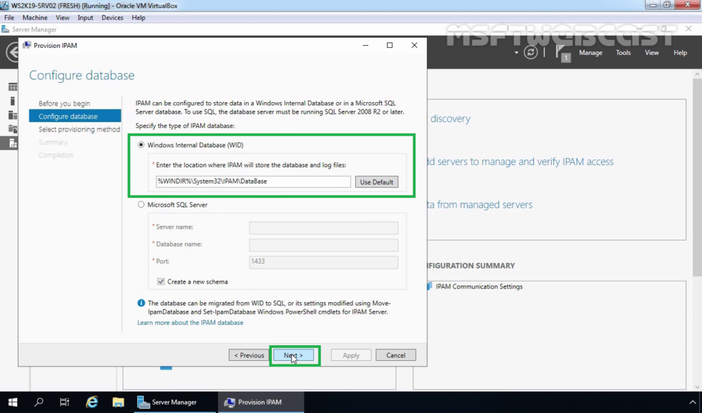Viewport: 702px width, 413px height.
Task: Click SQL Server name field
Action: (x=324, y=227)
